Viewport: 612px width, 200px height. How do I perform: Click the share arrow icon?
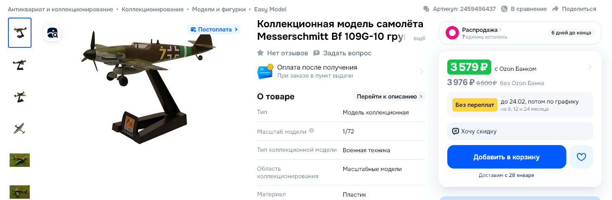555,9
